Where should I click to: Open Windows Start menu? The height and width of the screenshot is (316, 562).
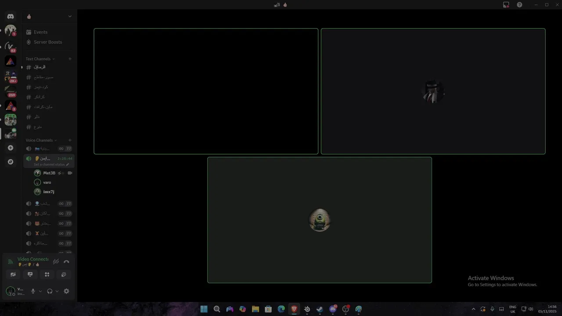[204, 309]
